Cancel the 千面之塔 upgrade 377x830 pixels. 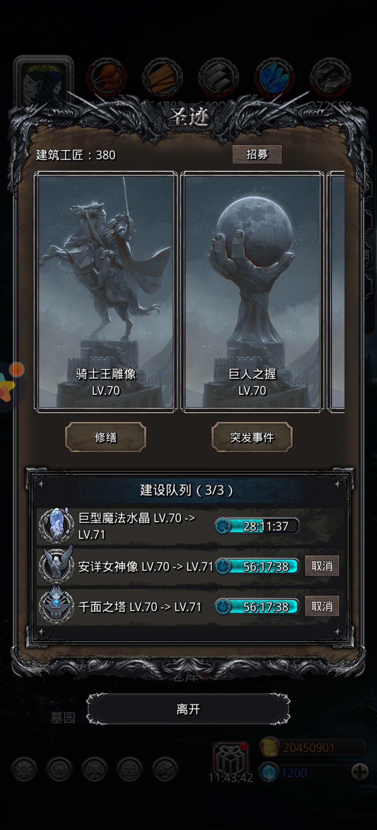point(322,606)
